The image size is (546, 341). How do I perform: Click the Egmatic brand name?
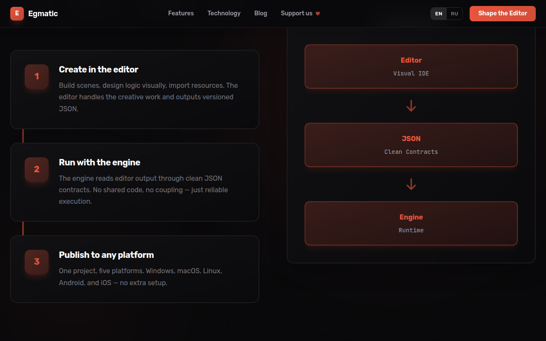click(43, 14)
